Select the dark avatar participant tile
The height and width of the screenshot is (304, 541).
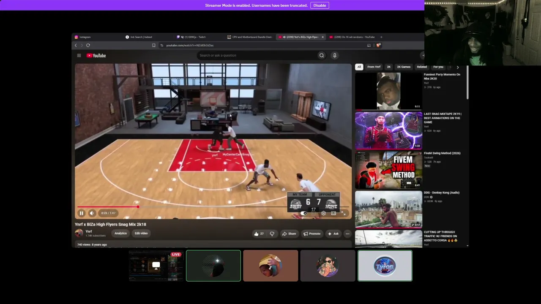(x=213, y=266)
